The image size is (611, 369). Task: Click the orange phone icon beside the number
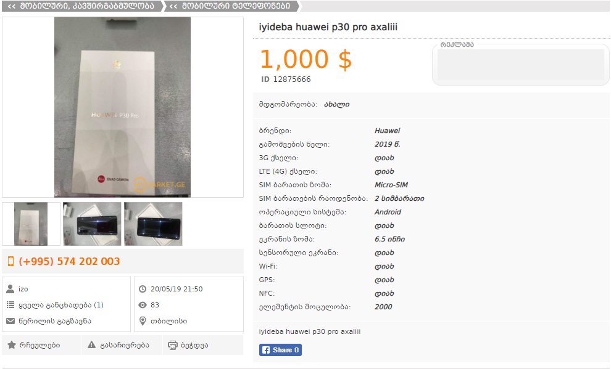[11, 261]
